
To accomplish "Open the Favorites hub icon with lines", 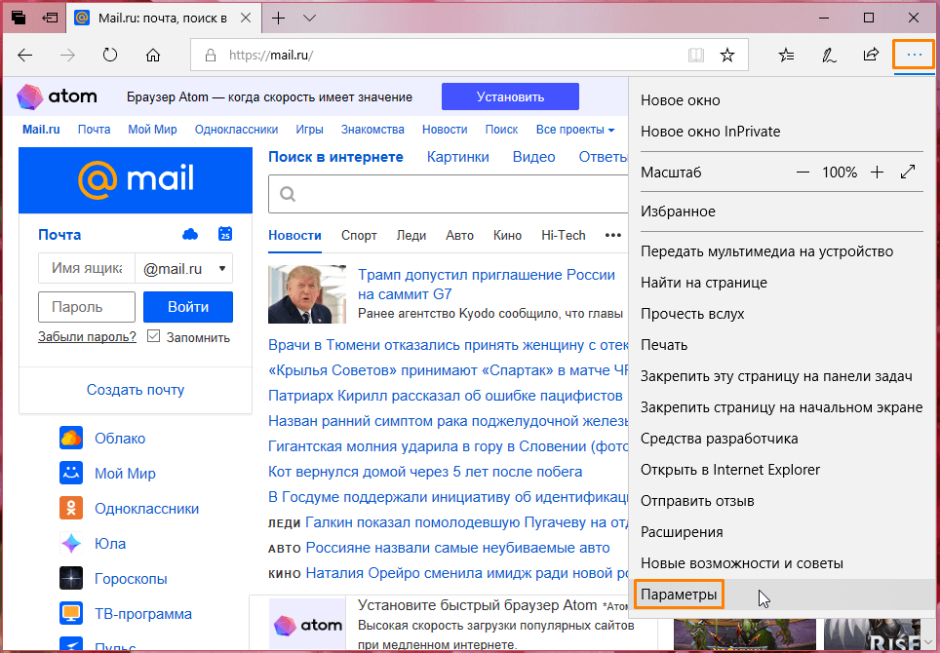I will (786, 56).
